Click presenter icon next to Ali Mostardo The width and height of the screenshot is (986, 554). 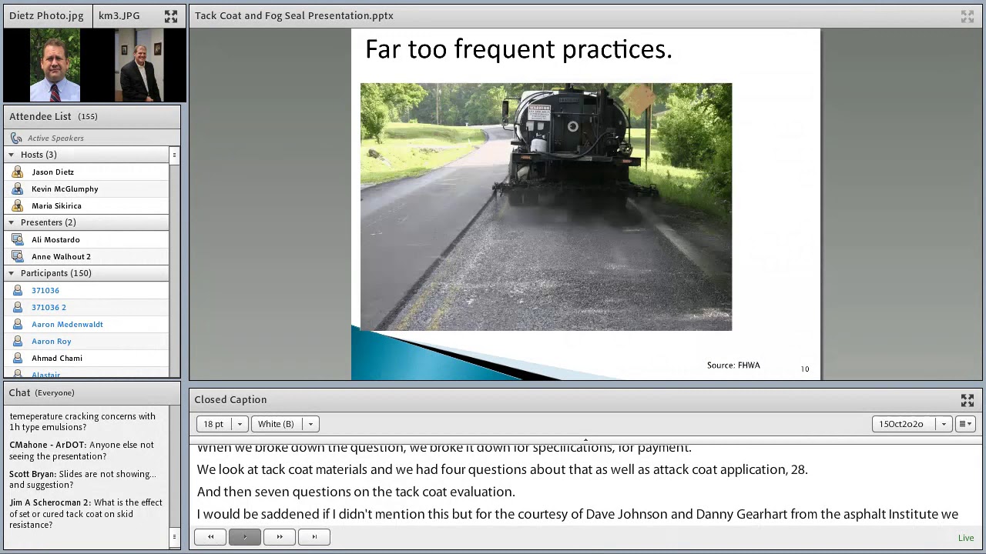tap(18, 239)
